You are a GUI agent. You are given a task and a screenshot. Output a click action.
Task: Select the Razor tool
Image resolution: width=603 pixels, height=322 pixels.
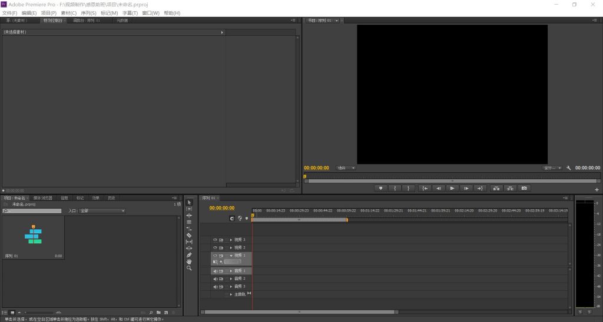coord(189,235)
